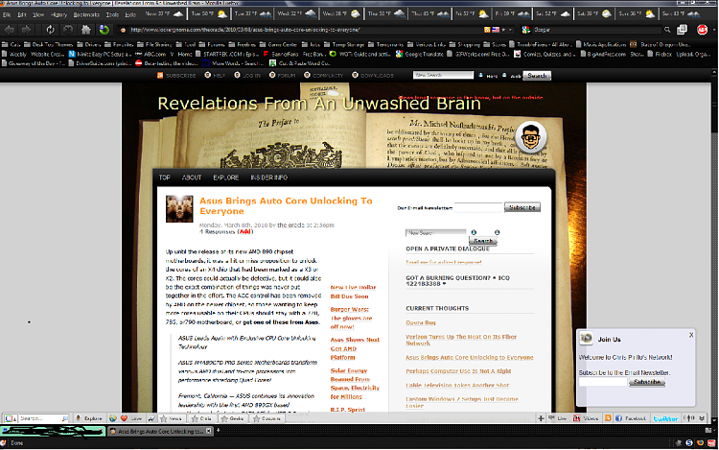The height and width of the screenshot is (450, 719).
Task: Expand the Desk Top Themes bookmark folder
Action: [49, 45]
